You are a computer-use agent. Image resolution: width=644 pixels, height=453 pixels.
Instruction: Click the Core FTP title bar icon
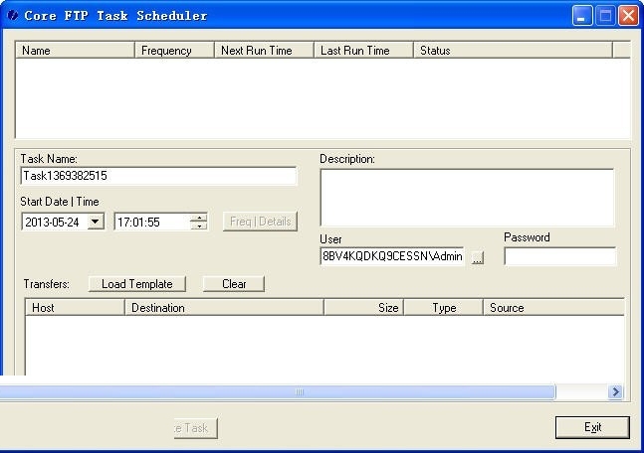click(13, 15)
